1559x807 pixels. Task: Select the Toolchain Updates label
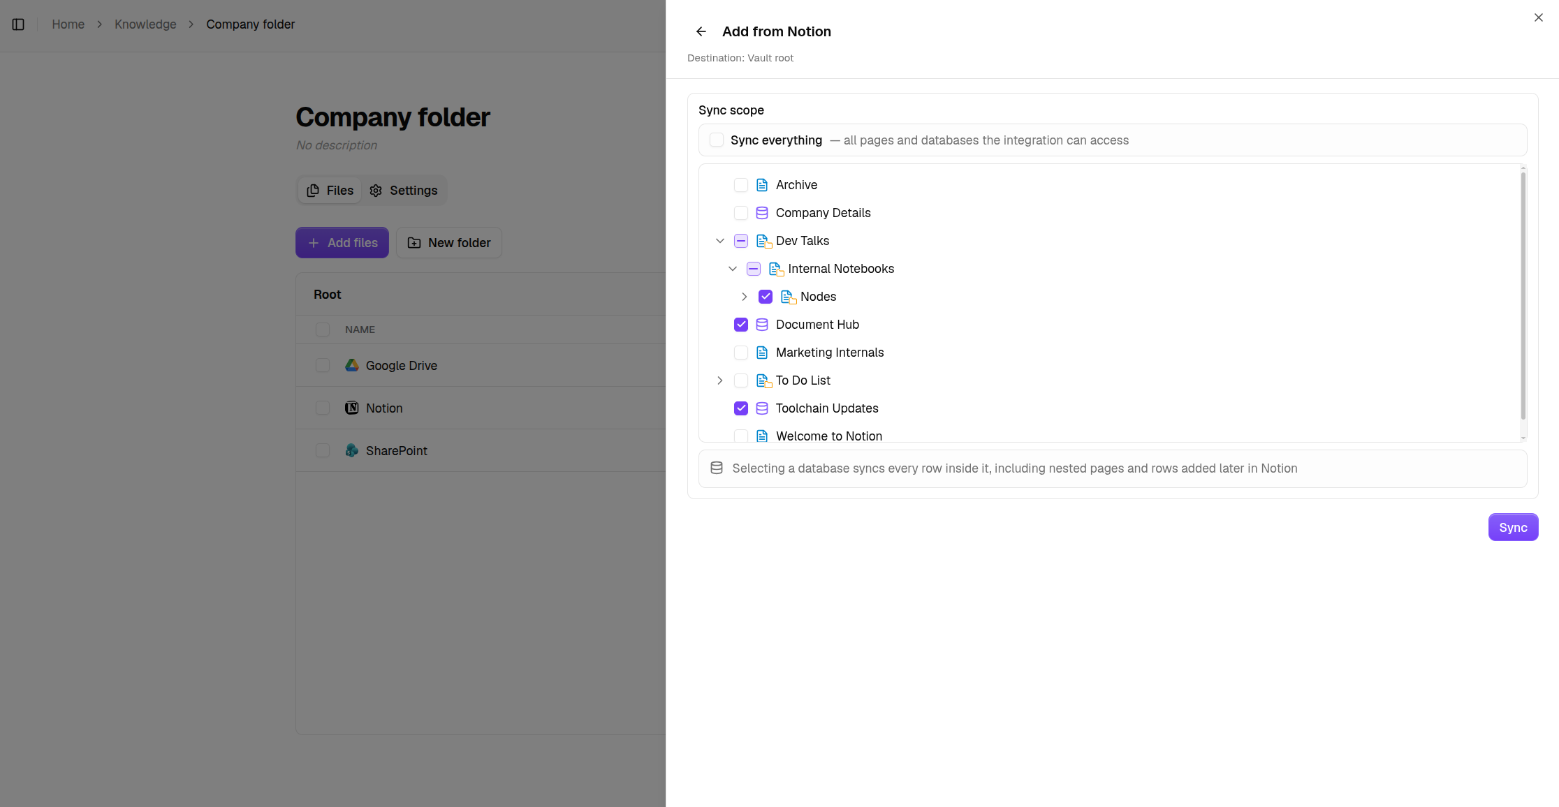(827, 408)
